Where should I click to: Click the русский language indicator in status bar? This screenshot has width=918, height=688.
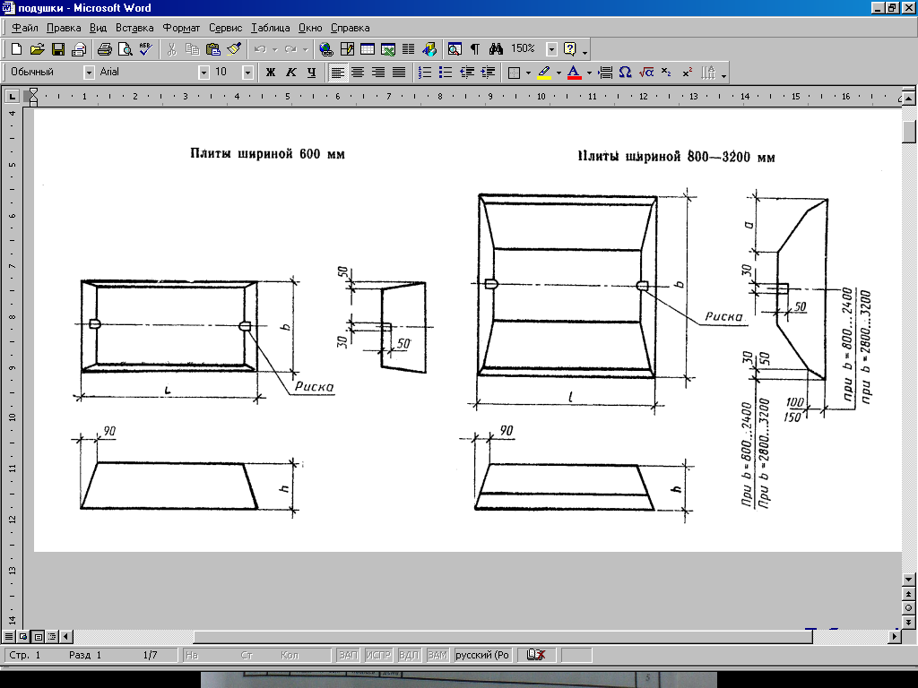[482, 656]
